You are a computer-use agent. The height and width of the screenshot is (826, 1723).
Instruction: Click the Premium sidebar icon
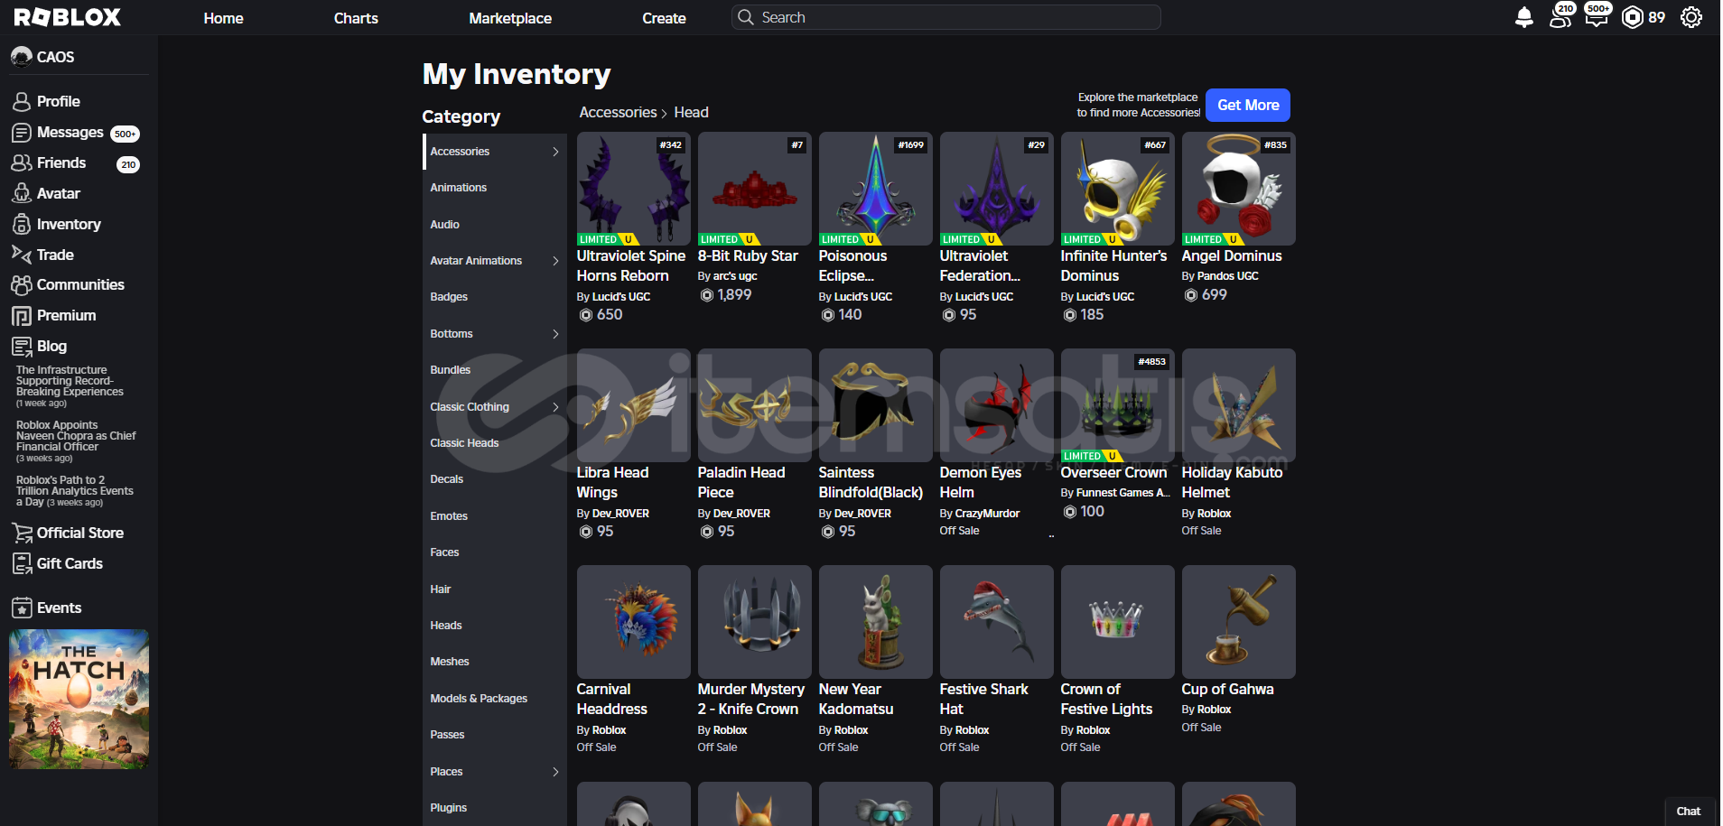(x=22, y=316)
